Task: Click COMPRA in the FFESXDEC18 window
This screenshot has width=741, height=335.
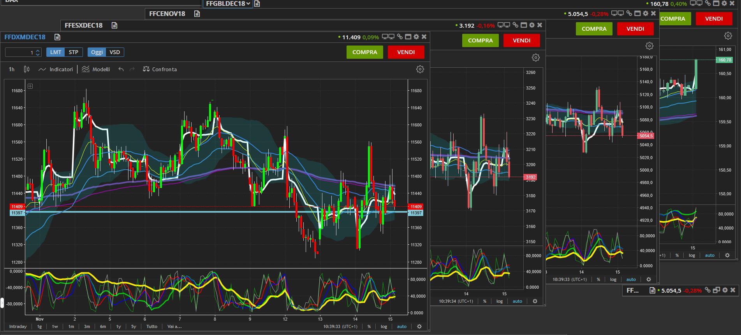Action: [x=481, y=40]
